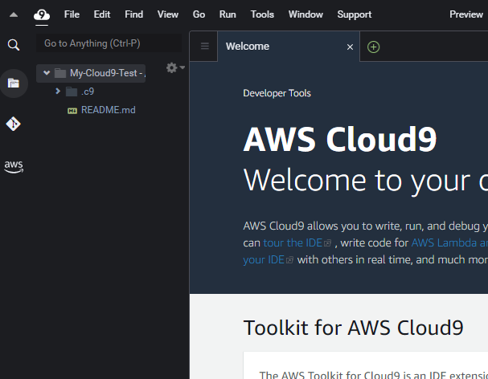This screenshot has height=379, width=488.
Task: Open the Source Control git icon
Action: 14,124
